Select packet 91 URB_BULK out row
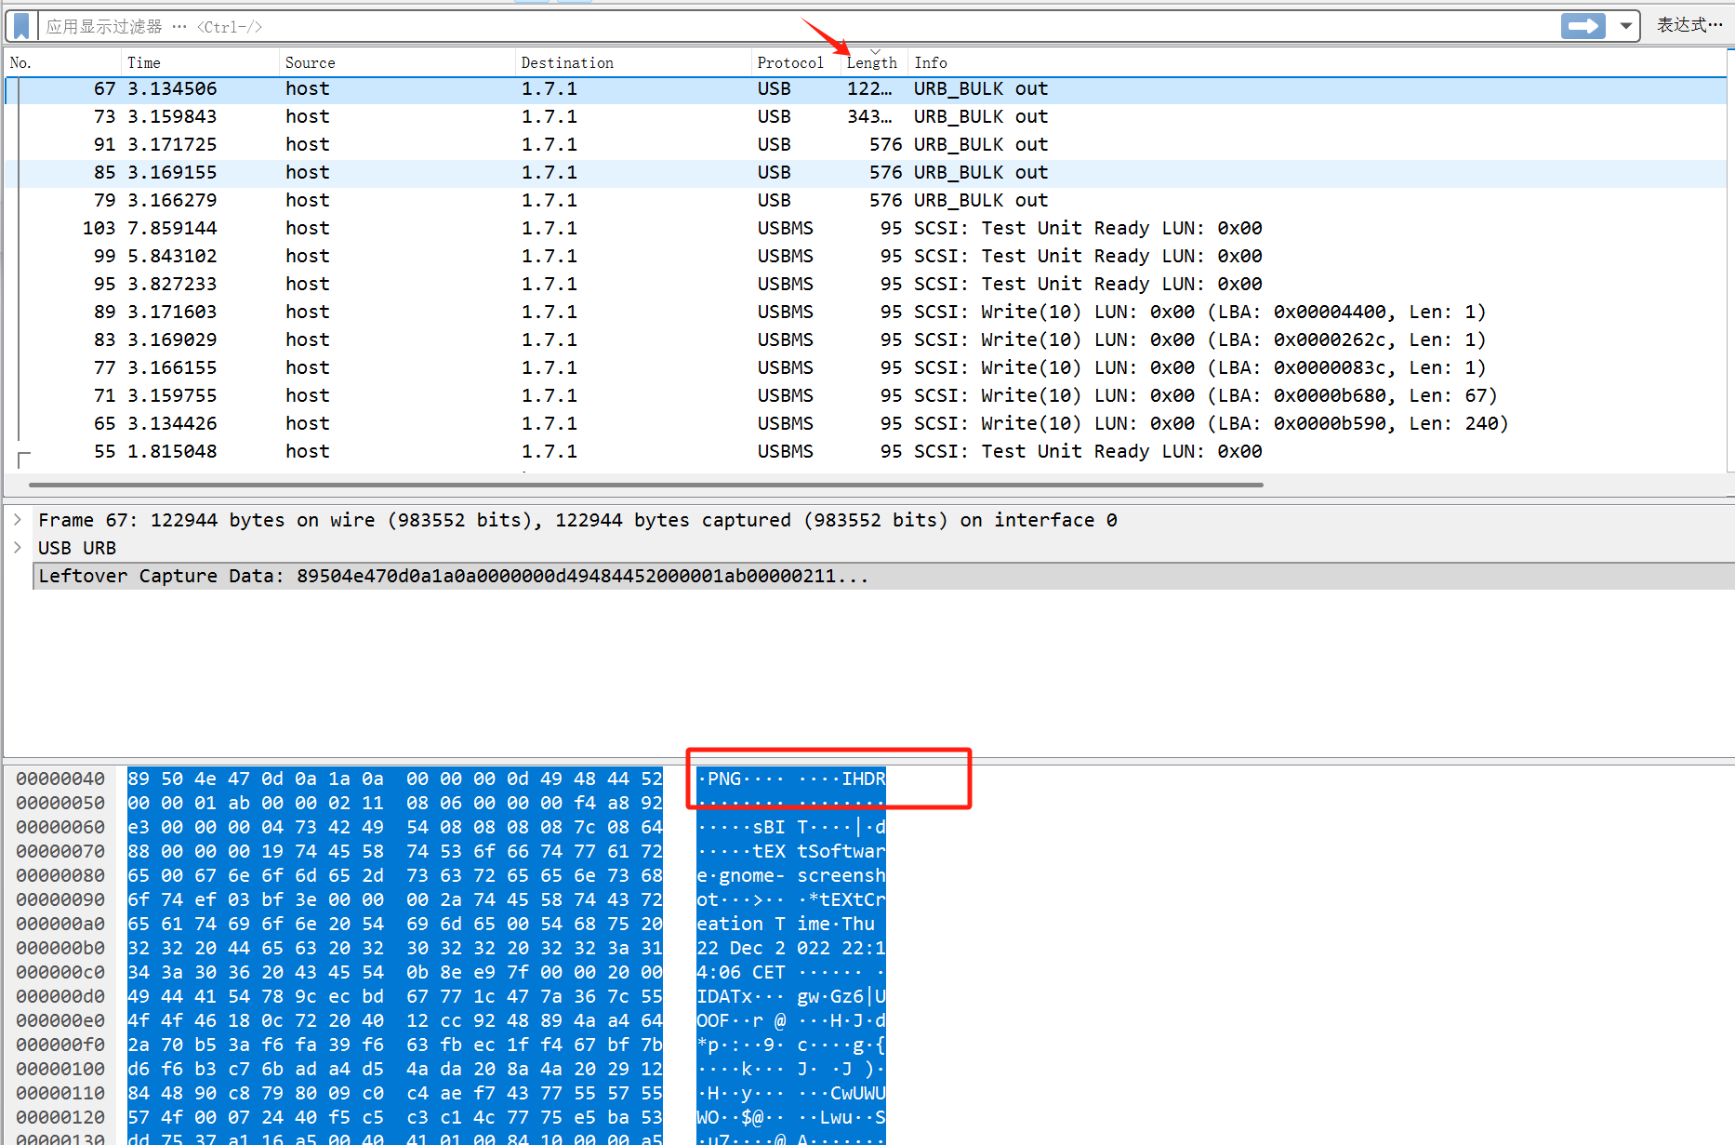This screenshot has height=1145, width=1735. pyautogui.click(x=865, y=145)
